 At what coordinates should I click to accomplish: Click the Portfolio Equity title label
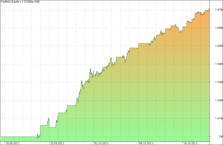20,2
